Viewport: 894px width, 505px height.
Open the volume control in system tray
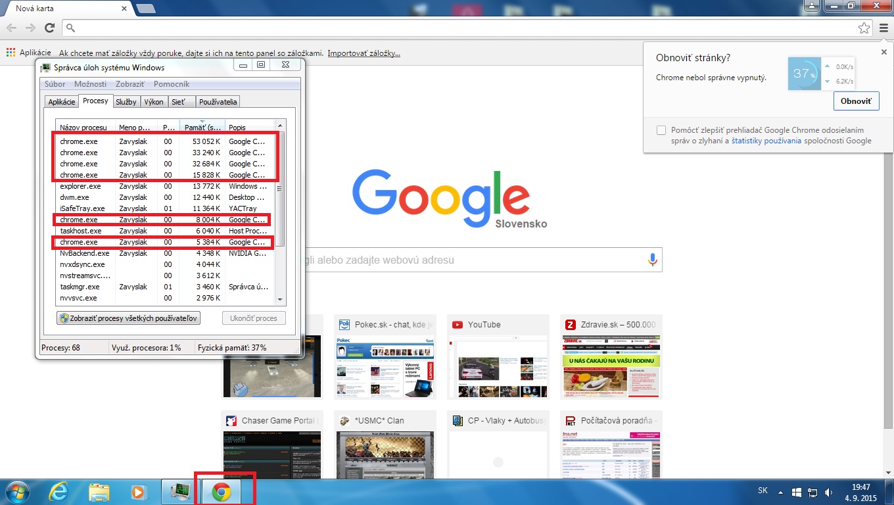coord(829,492)
